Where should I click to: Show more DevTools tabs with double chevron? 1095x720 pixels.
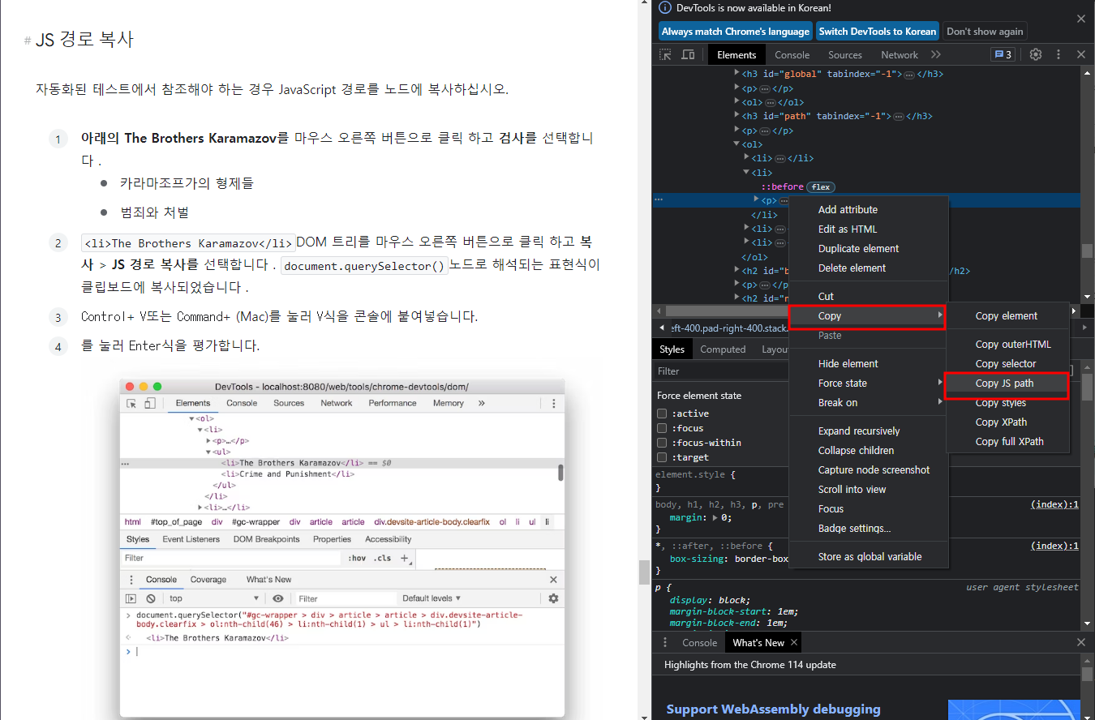936,54
